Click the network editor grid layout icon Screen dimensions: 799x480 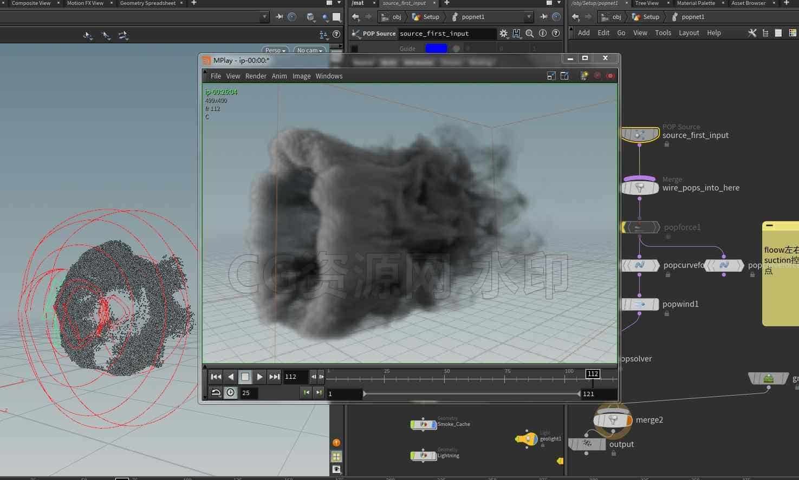(792, 33)
